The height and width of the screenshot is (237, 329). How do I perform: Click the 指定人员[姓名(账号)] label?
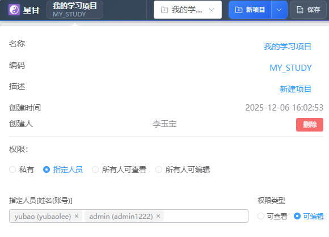pyautogui.click(x=40, y=201)
